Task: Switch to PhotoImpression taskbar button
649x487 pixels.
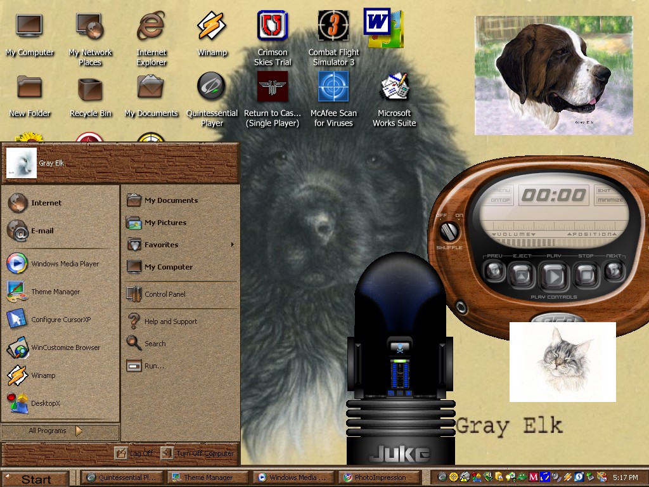Action: [x=380, y=477]
